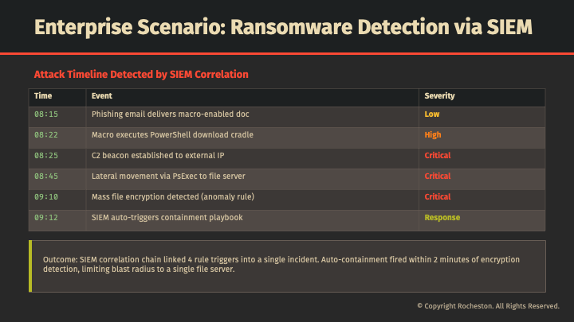The image size is (574, 322).
Task: Click the Event column header
Action: (102, 95)
